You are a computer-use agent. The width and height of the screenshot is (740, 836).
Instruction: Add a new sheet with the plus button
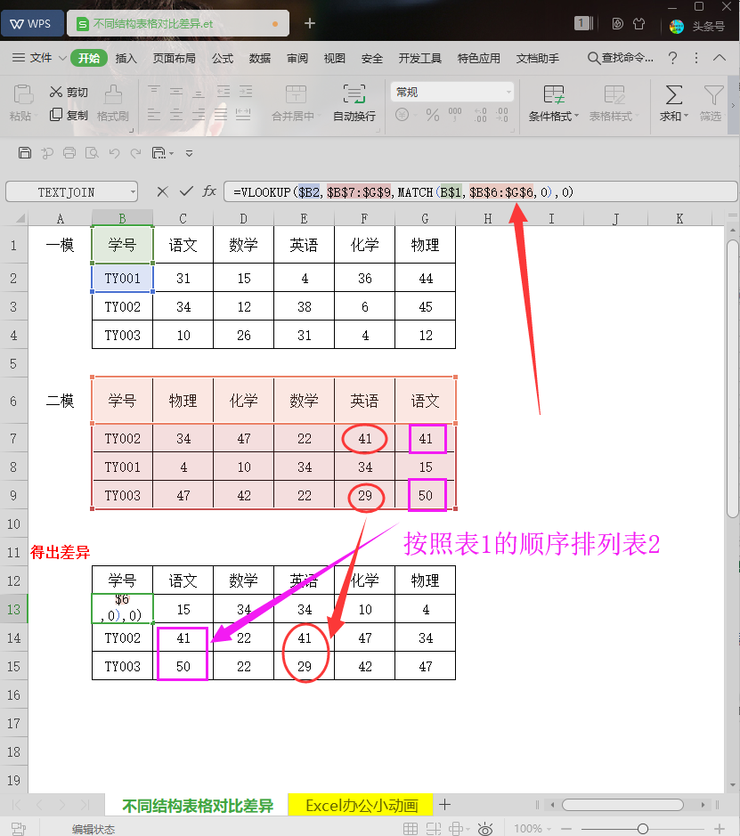coord(444,805)
